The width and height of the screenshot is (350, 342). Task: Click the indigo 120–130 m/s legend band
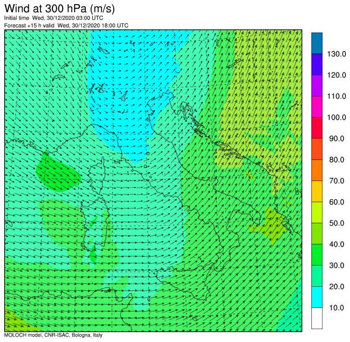pyautogui.click(x=317, y=64)
